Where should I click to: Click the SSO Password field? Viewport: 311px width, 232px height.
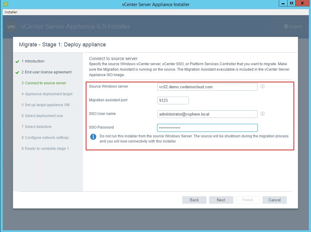(x=207, y=128)
